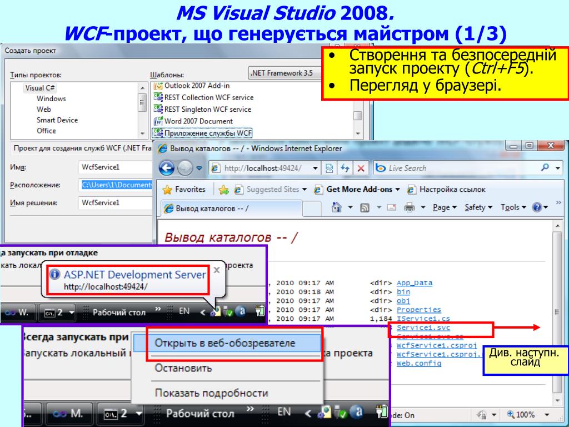Open the Safety menu
This screenshot has height=427, width=569.
click(478, 207)
